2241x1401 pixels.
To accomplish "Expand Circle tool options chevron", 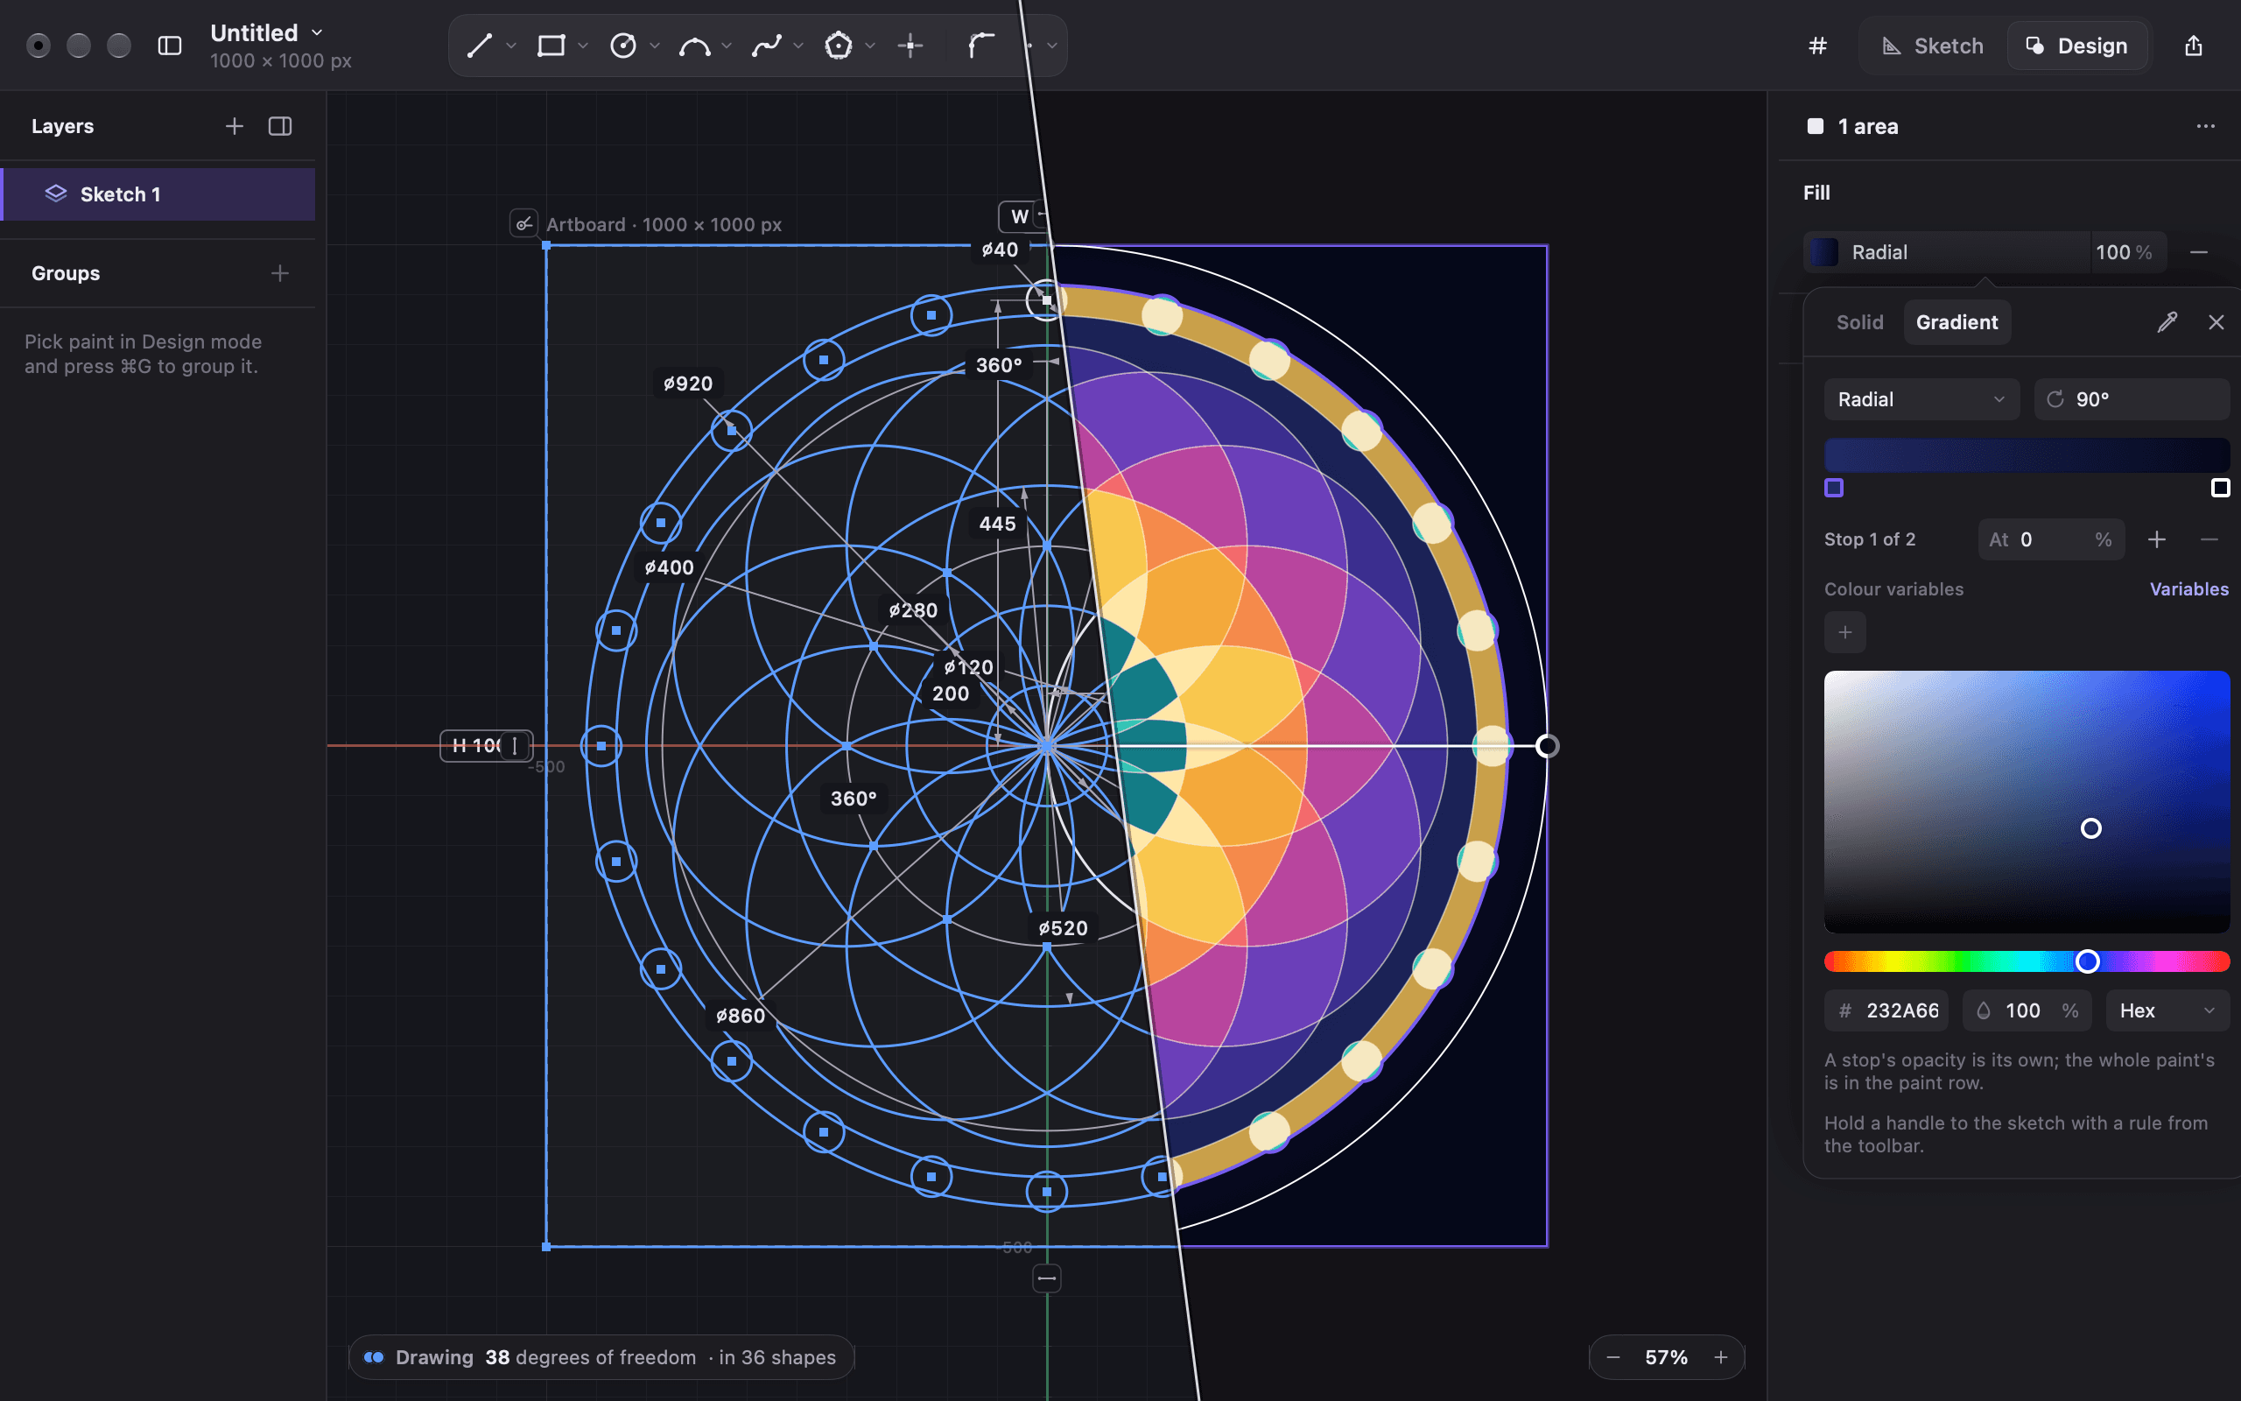I will point(655,46).
